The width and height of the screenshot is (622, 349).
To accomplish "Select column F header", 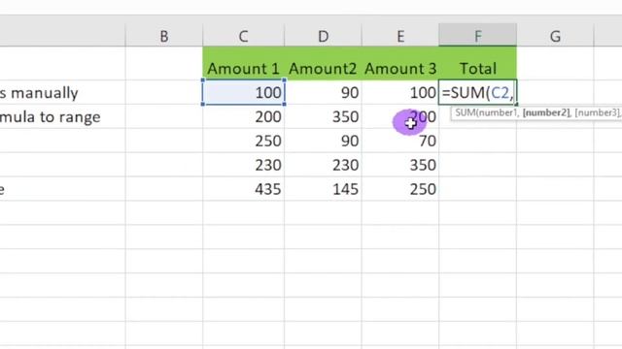I will tap(477, 36).
